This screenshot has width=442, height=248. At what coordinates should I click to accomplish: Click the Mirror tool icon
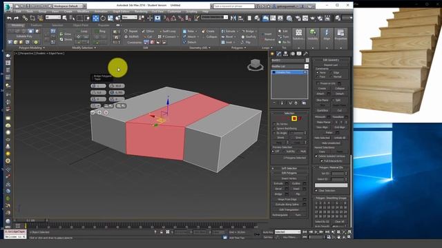click(233, 19)
